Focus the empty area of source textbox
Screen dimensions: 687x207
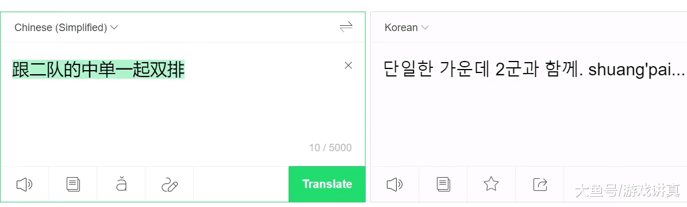click(175, 114)
